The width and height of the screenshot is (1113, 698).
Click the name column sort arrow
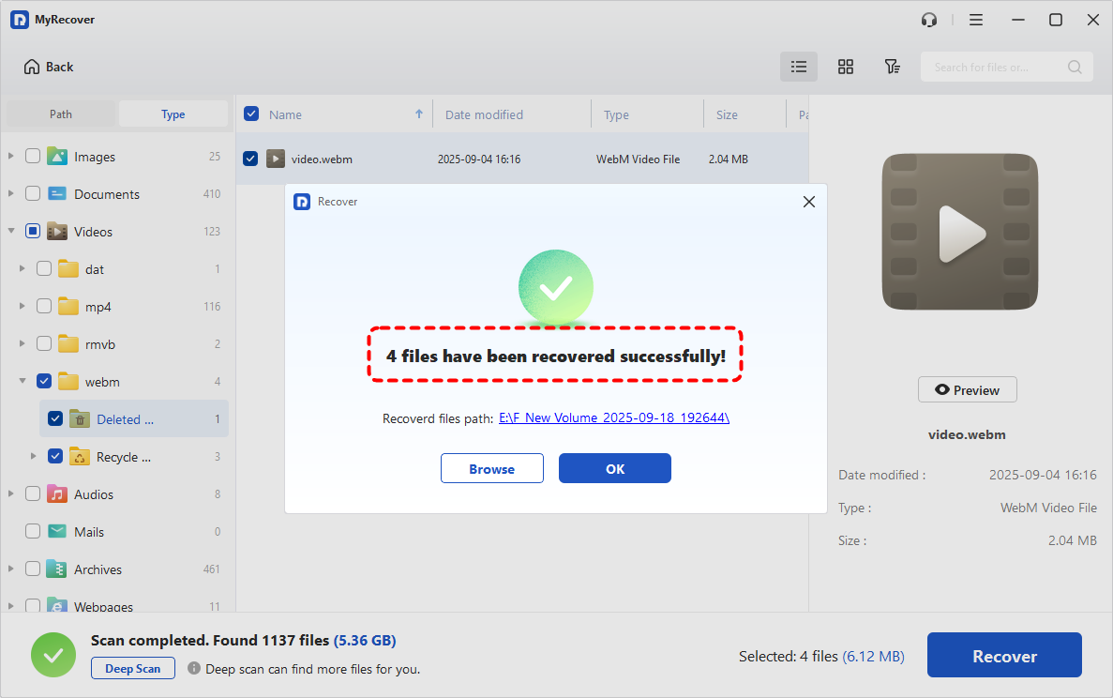tap(419, 114)
